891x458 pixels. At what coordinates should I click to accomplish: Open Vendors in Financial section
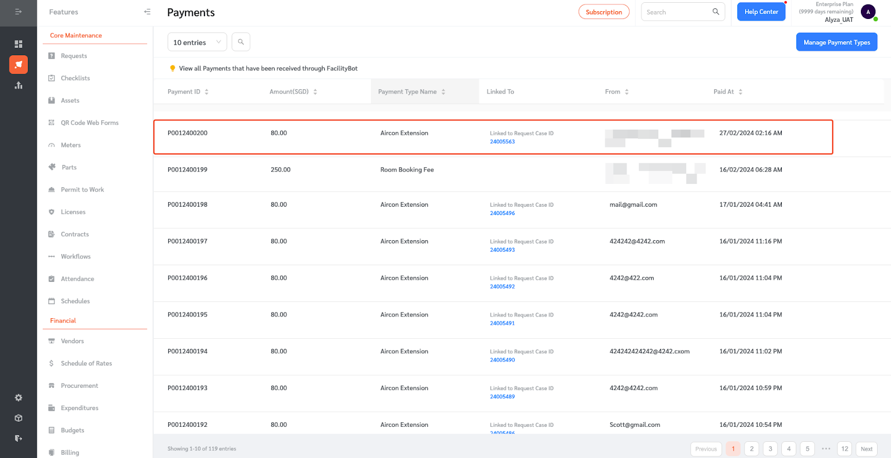(x=72, y=341)
